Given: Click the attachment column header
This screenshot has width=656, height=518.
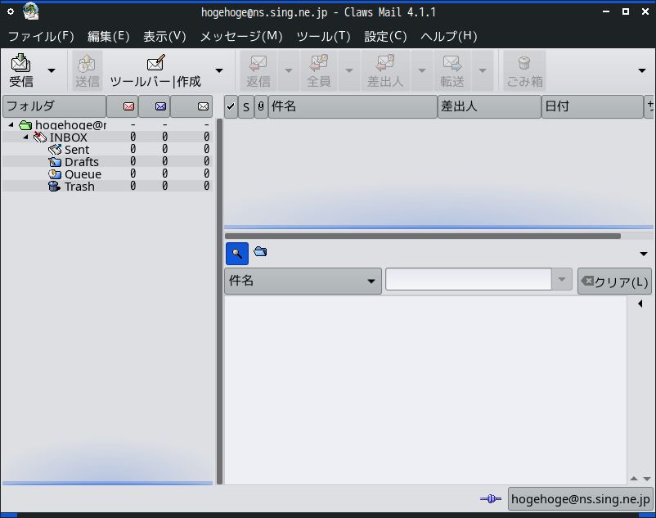Looking at the screenshot, I should click(261, 106).
